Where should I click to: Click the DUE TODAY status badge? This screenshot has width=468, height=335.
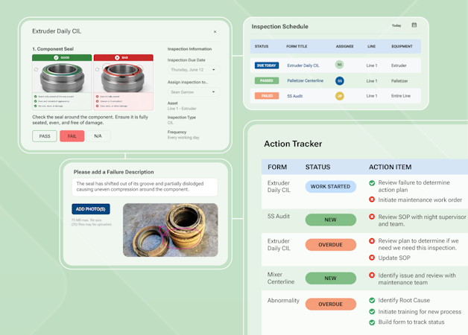click(267, 66)
